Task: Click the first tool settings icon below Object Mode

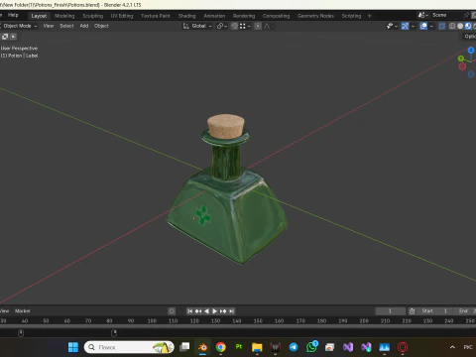Action: pos(5,37)
